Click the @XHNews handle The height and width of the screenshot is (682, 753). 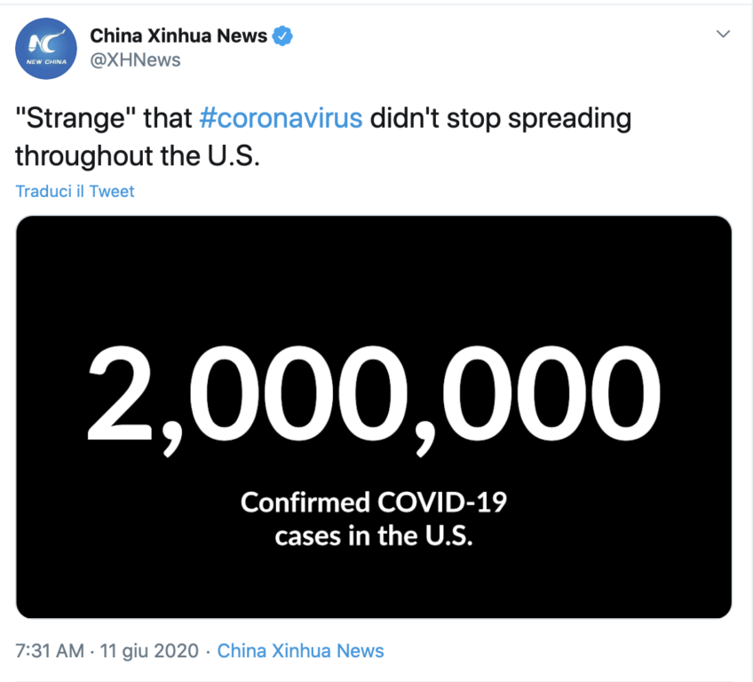coord(136,60)
